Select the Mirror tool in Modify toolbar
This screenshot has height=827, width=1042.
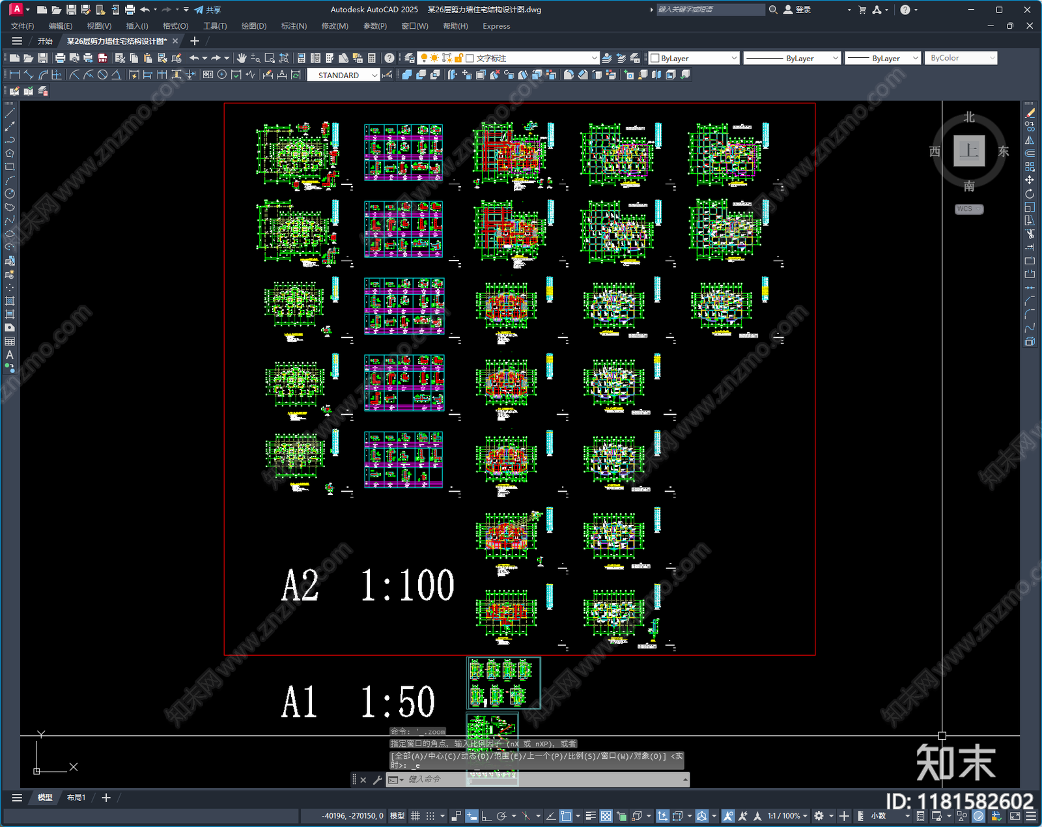pos(1030,140)
